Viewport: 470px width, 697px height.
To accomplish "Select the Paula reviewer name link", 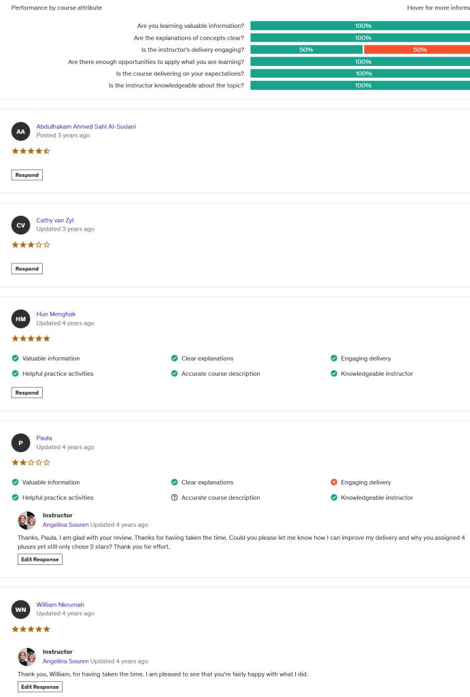I will point(44,438).
